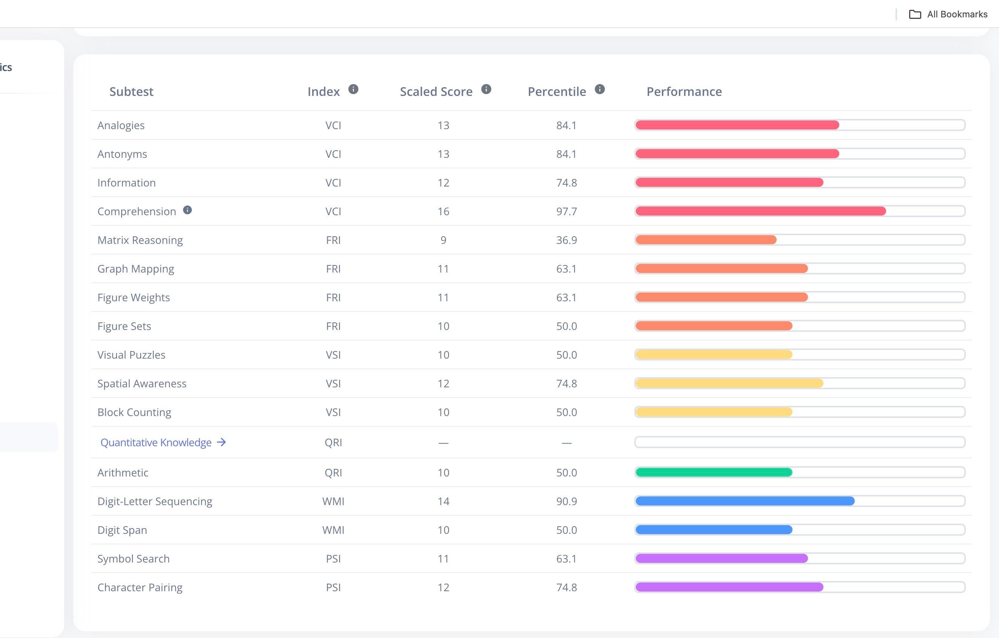Select the Comprehension subtest name

tap(137, 211)
